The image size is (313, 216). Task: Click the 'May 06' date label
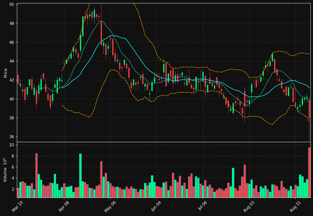click(110, 206)
